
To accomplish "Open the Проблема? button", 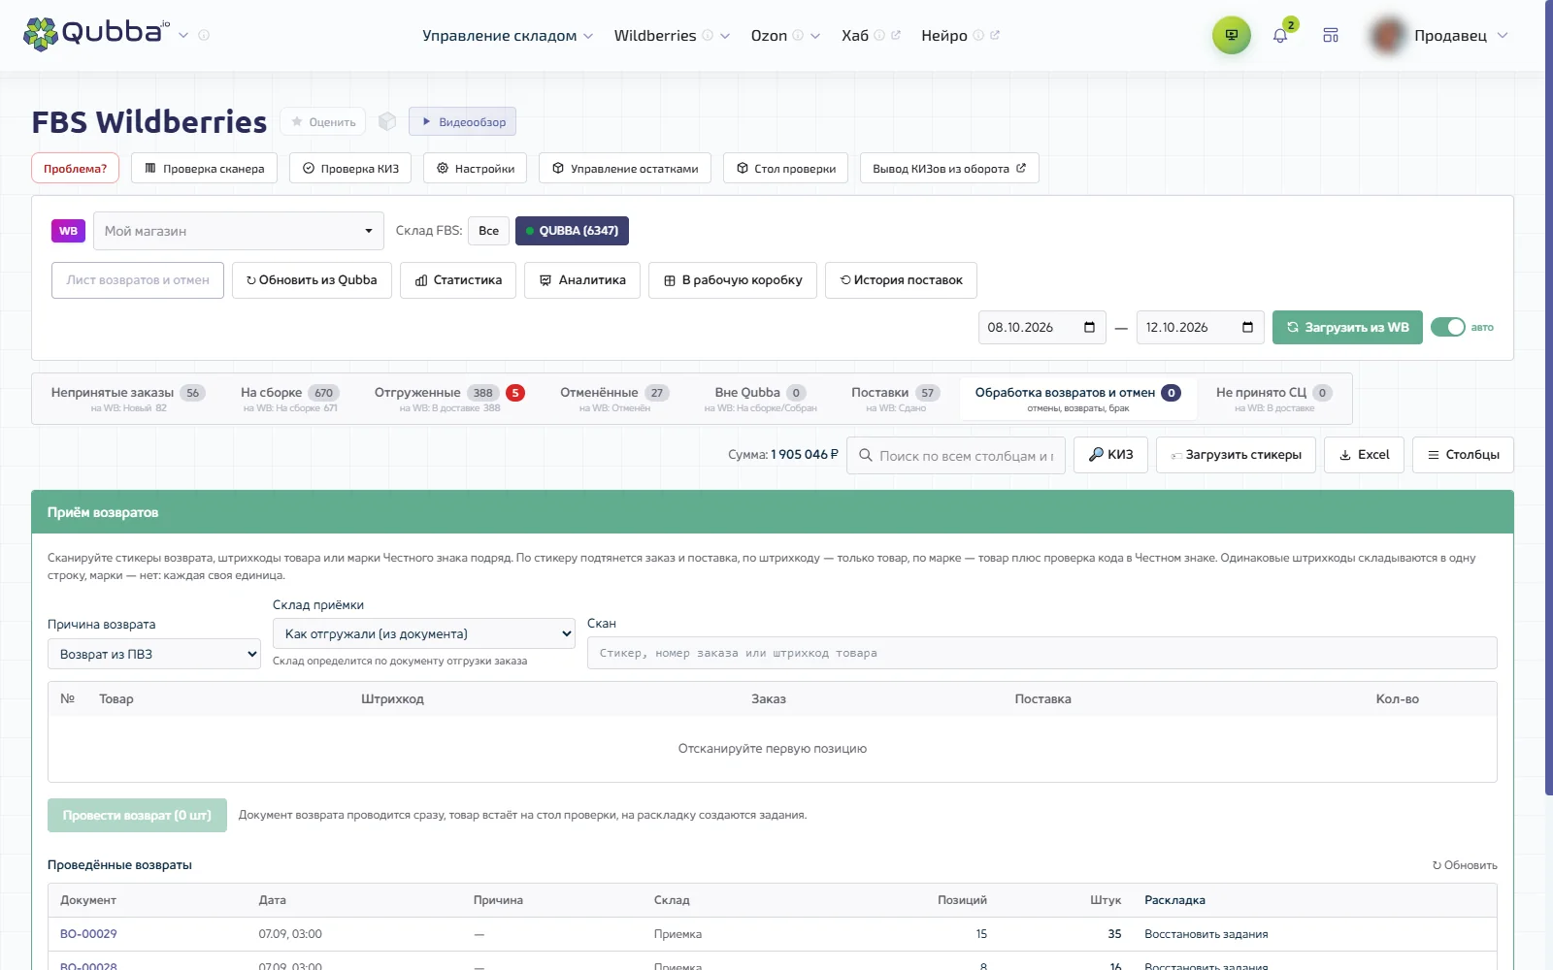I will 75,168.
